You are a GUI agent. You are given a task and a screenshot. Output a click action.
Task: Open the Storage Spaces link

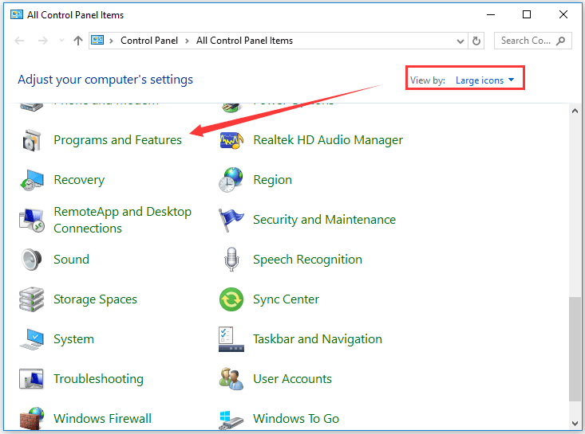pos(95,299)
